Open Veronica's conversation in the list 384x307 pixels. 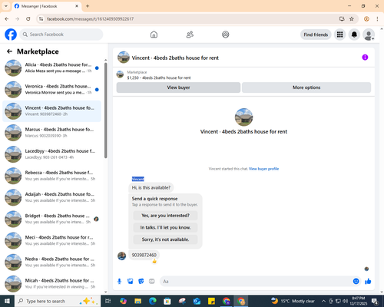tap(51, 90)
